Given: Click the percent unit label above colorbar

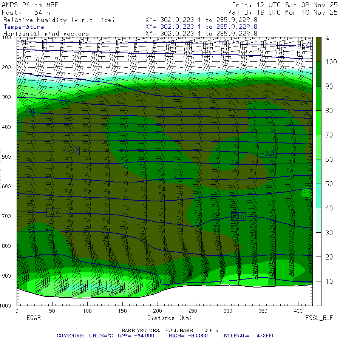Looking at the screenshot, I should [327, 37].
